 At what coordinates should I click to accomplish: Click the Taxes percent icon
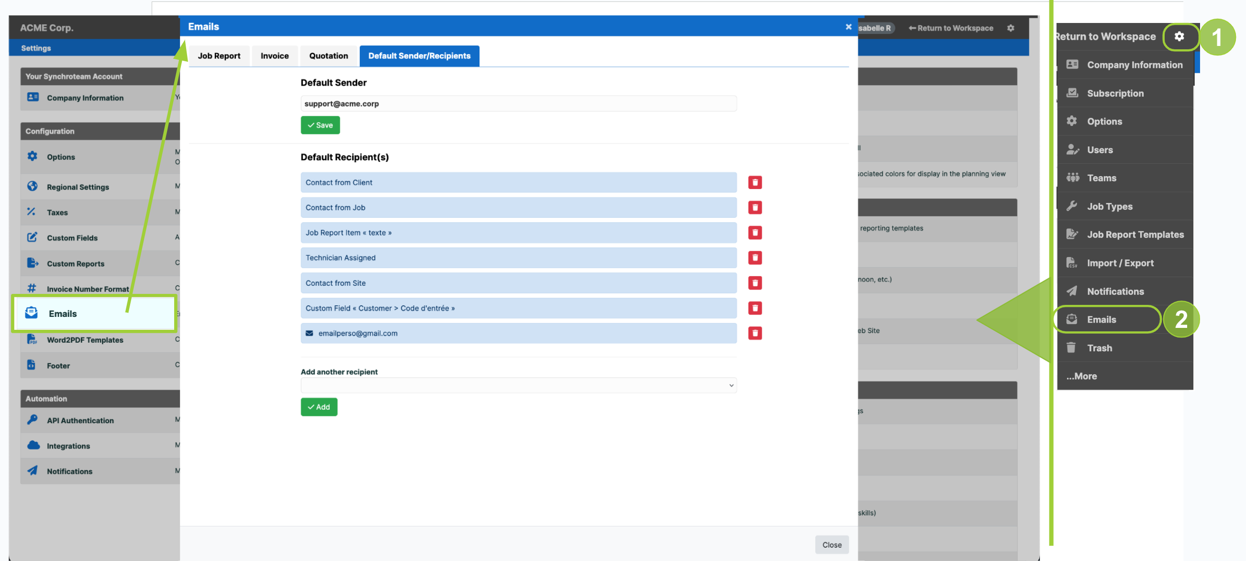32,212
